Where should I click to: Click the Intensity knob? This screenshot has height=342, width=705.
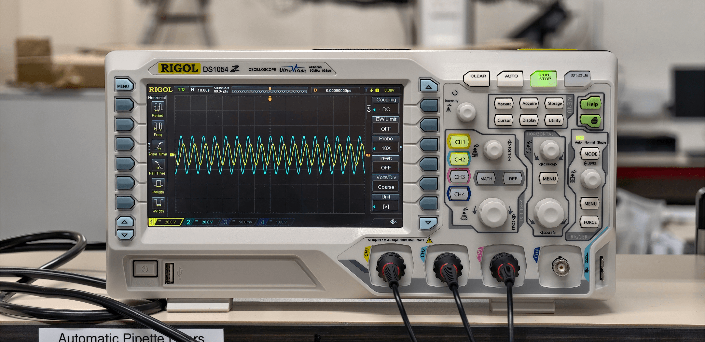coord(466,112)
